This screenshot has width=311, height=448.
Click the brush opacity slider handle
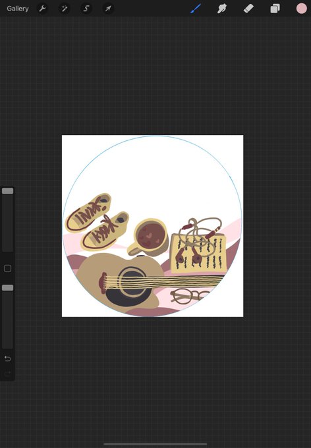(8, 288)
